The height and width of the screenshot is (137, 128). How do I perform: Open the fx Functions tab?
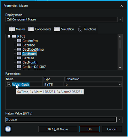coord(87,29)
